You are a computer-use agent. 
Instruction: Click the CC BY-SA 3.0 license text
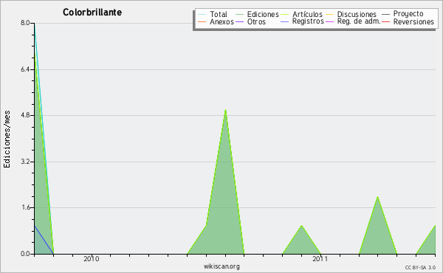coord(420,268)
